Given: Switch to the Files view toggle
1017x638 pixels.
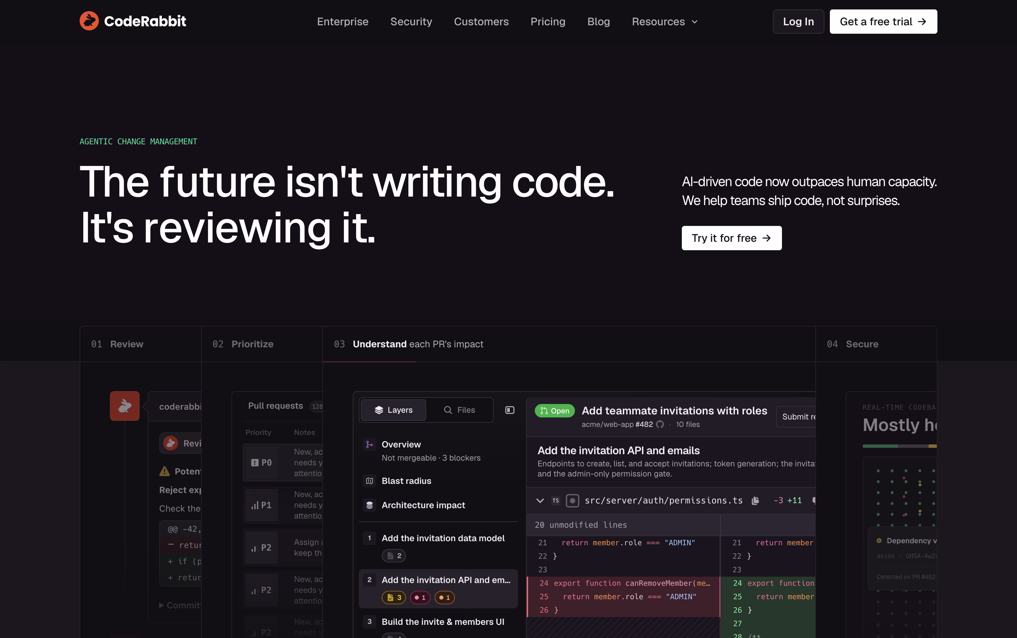Looking at the screenshot, I should coord(459,410).
